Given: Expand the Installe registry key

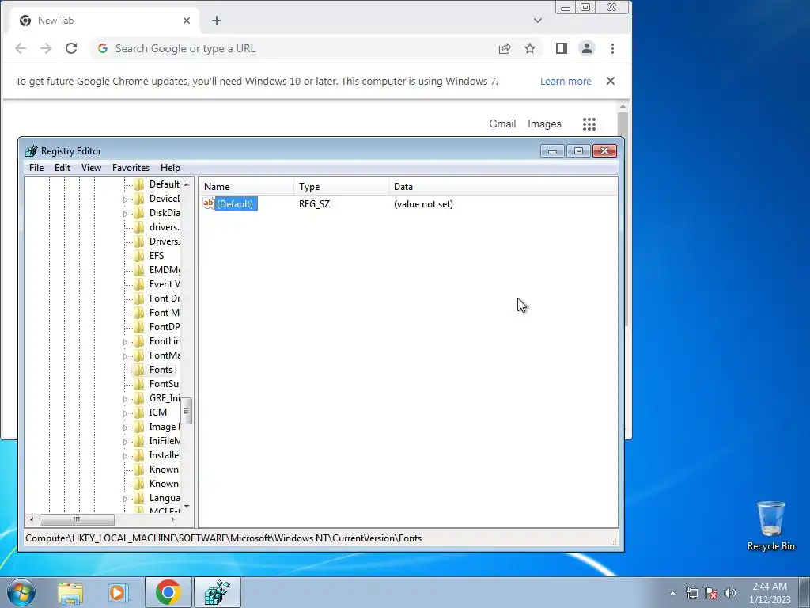Looking at the screenshot, I should click(x=125, y=456).
